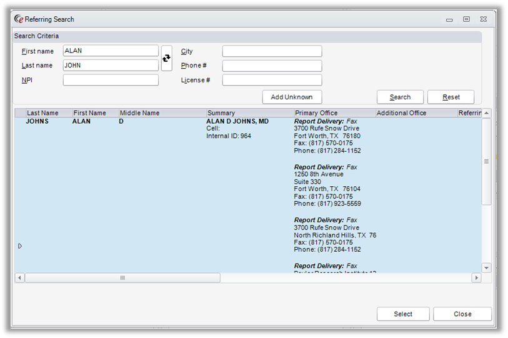Click the Internal ID: 964 text
The image size is (508, 338).
[x=229, y=136]
